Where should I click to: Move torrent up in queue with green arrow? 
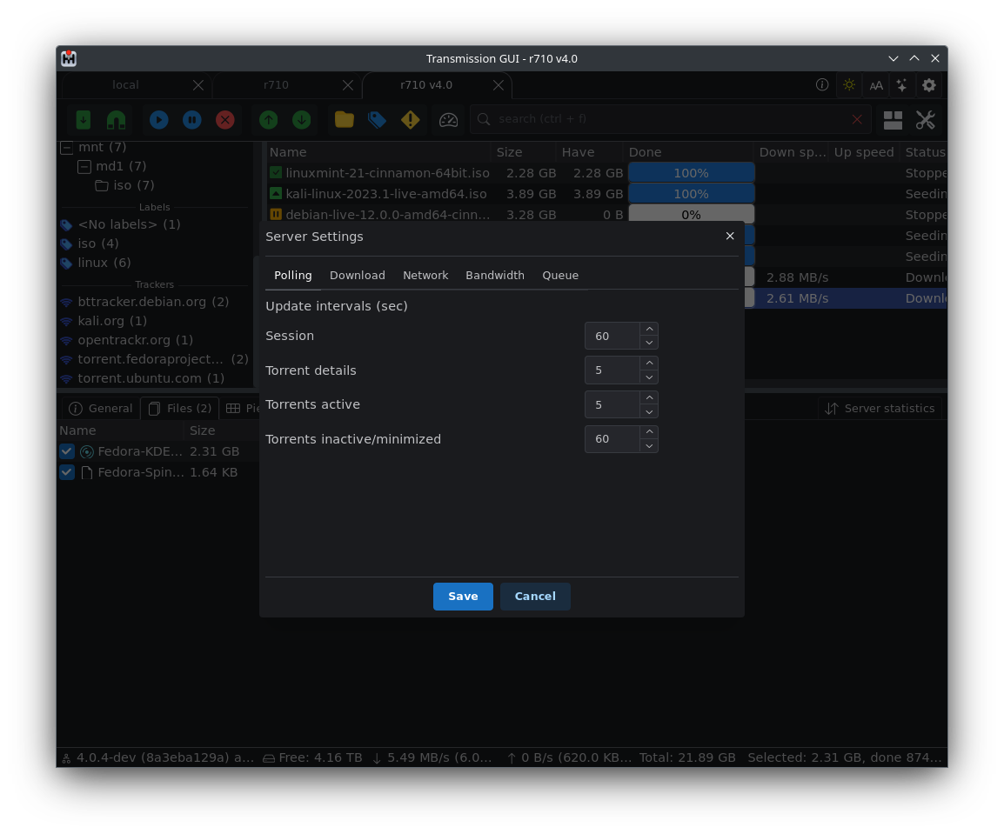pyautogui.click(x=268, y=120)
